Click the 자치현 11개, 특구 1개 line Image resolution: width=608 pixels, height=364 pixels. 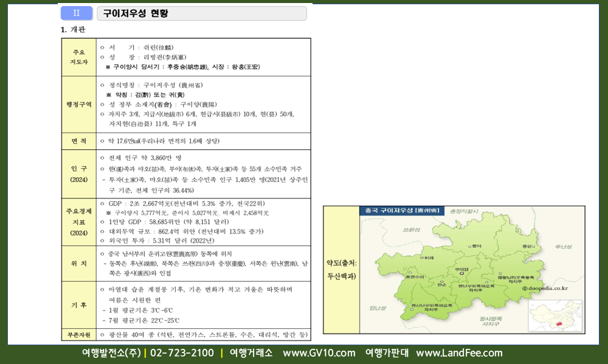click(x=153, y=124)
